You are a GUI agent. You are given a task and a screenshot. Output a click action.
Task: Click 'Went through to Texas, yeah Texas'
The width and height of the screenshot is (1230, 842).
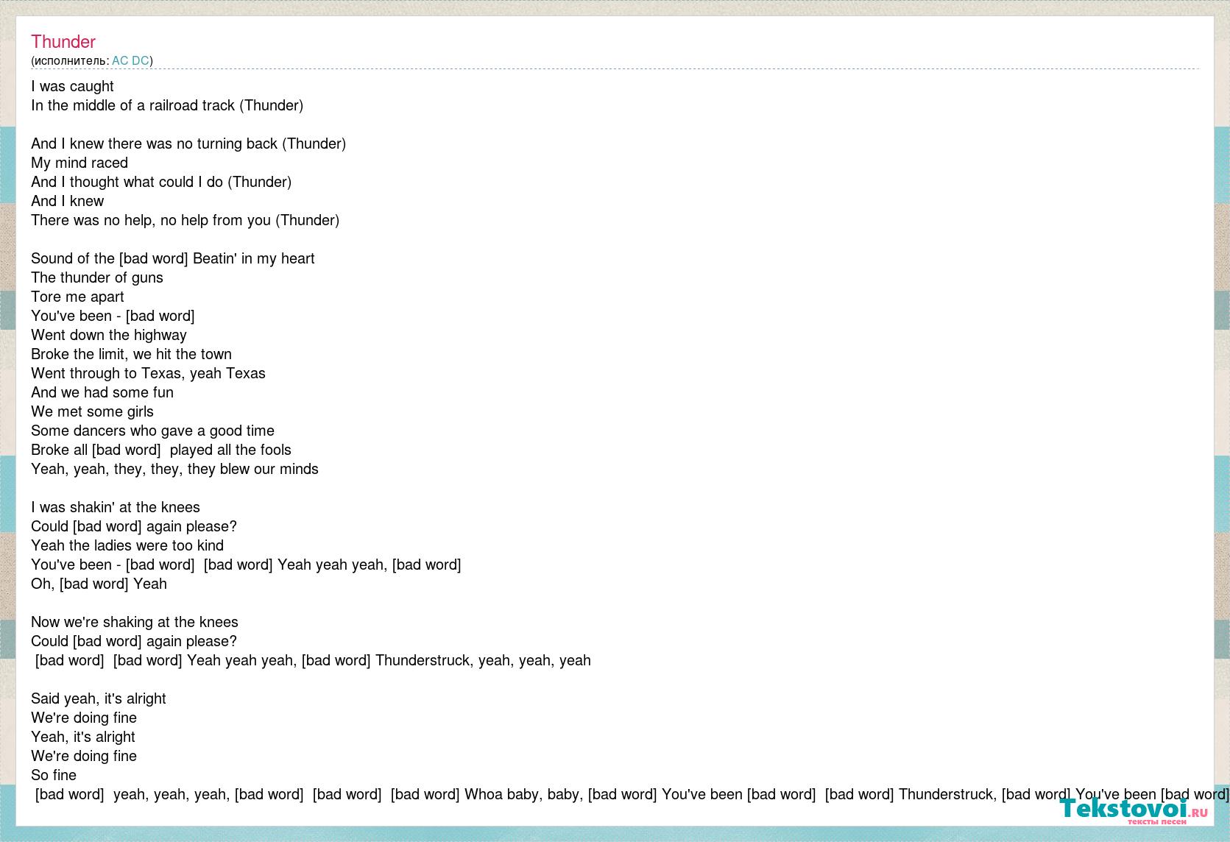click(148, 373)
